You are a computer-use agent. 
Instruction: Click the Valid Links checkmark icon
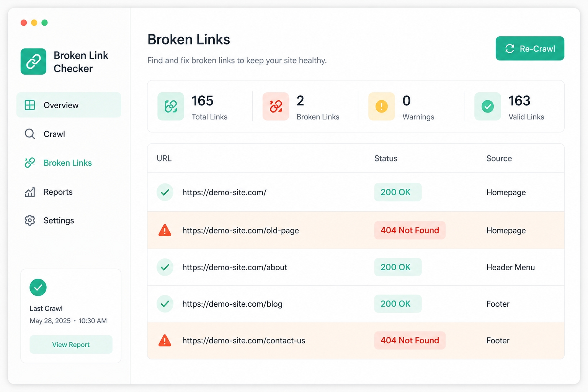(488, 106)
